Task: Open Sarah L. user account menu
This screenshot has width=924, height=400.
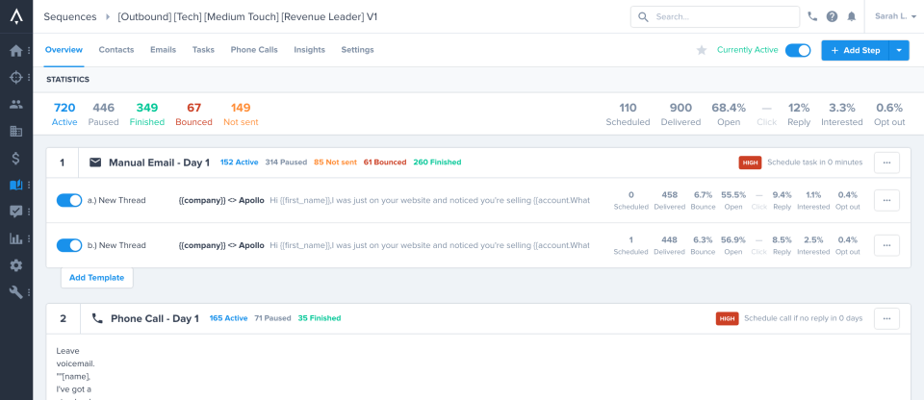Action: [x=894, y=16]
